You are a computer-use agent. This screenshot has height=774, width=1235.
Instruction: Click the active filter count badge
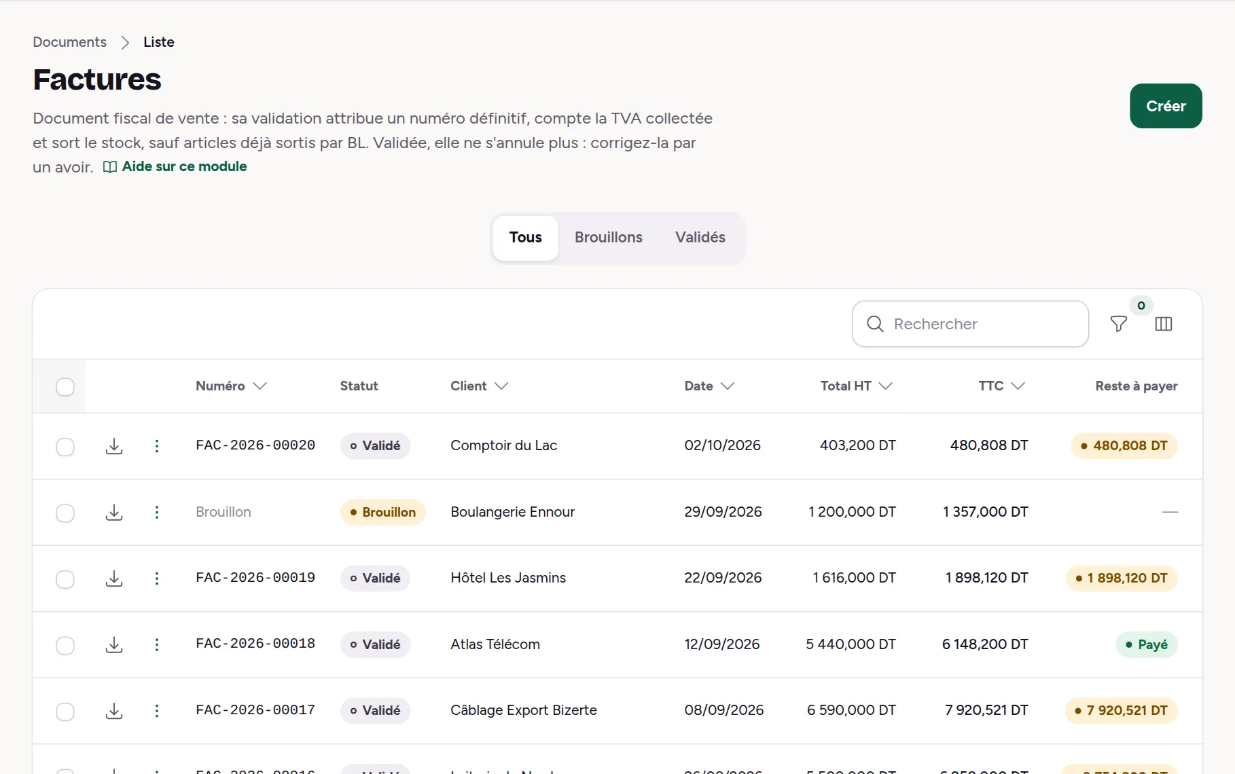pyautogui.click(x=1141, y=306)
